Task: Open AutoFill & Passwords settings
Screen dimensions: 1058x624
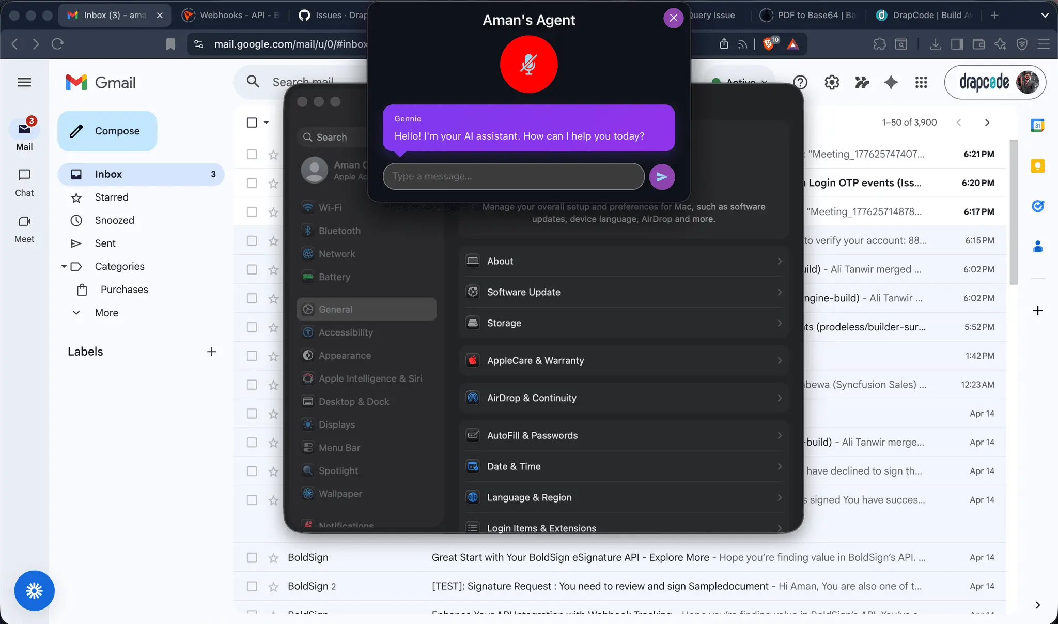Action: pyautogui.click(x=624, y=435)
